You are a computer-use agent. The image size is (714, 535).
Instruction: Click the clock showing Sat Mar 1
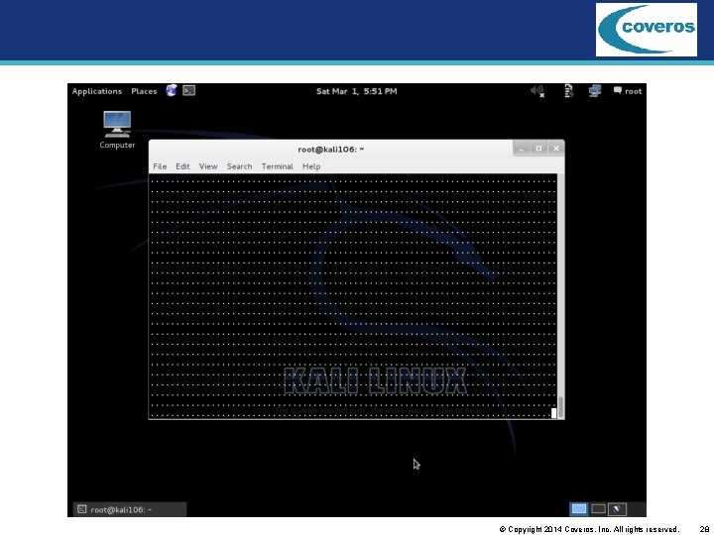357,91
